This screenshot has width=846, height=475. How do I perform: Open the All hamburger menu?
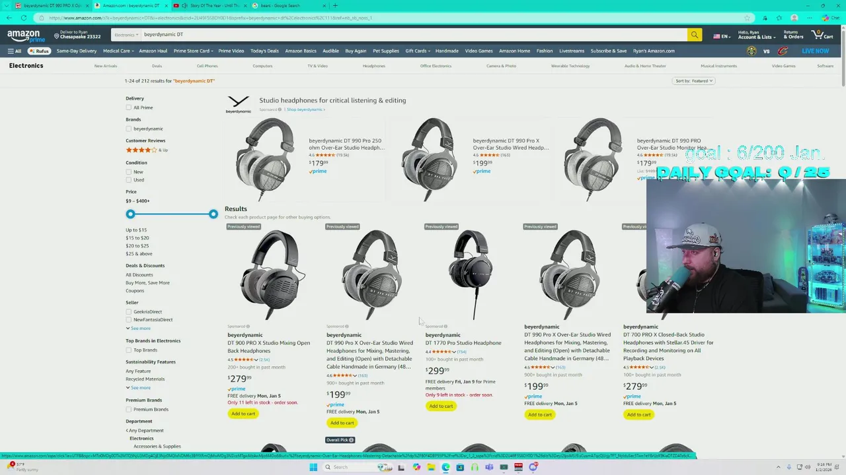pyautogui.click(x=15, y=51)
